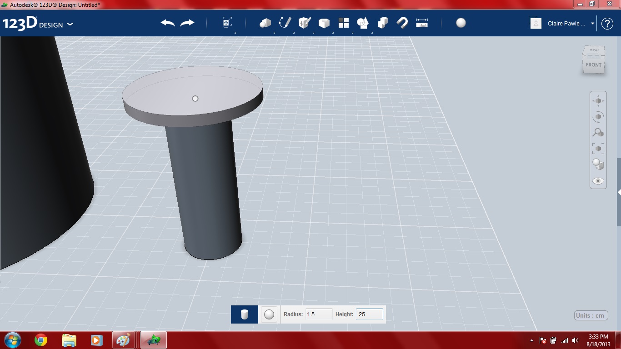Click the user name Claire Pawle ...

tap(566, 24)
